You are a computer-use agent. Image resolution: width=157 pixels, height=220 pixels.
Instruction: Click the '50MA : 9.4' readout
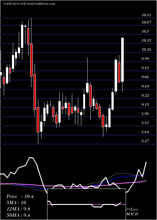pyautogui.click(x=18, y=215)
